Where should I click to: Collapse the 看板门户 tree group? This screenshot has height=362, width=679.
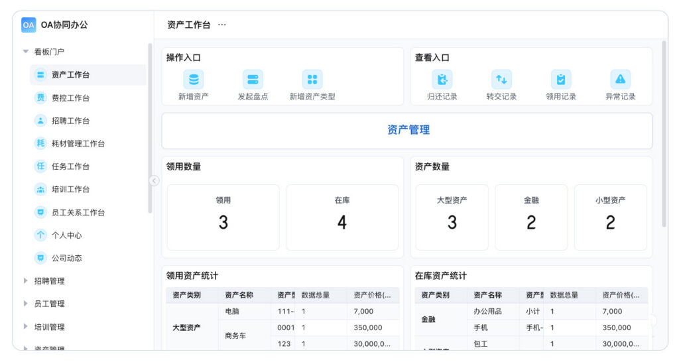[26, 52]
